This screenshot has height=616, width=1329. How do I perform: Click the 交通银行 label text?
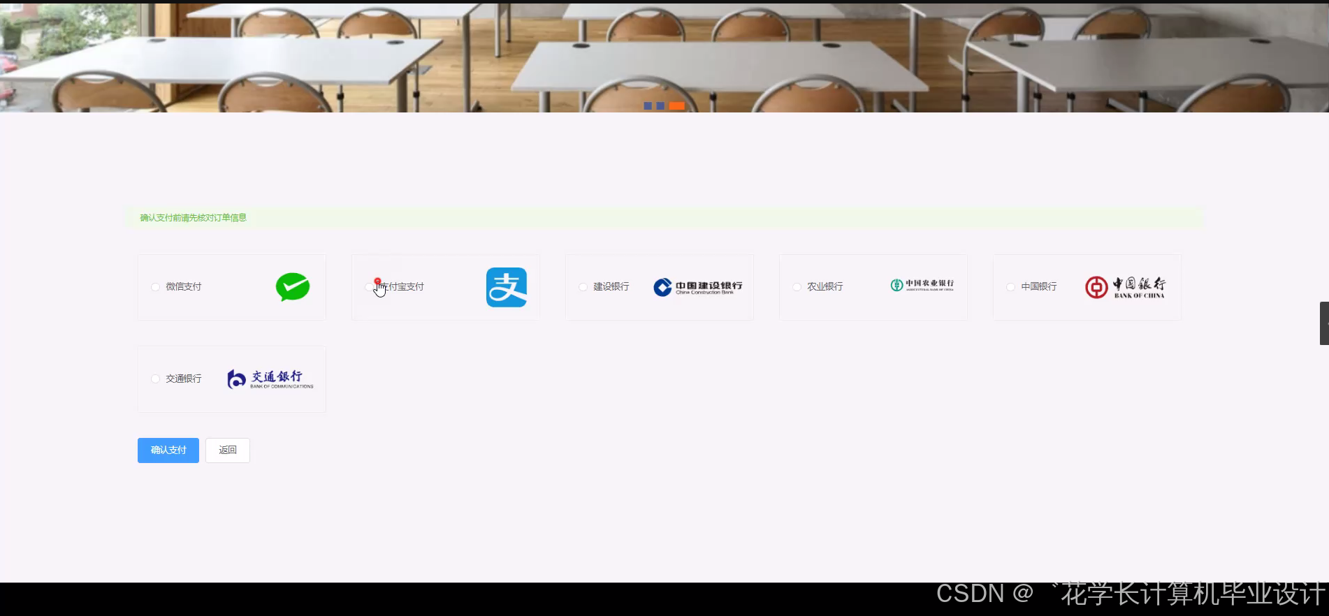(184, 379)
